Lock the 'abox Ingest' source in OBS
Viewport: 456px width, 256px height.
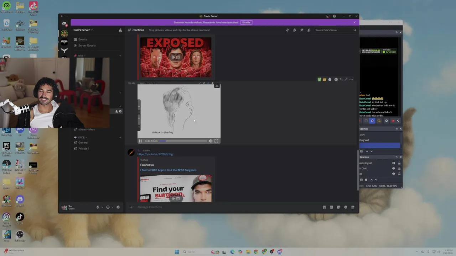(399, 163)
